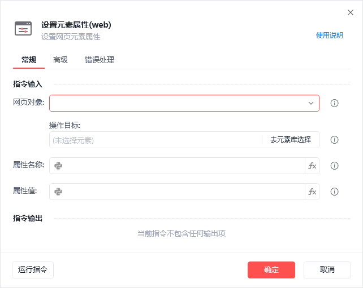Screen dimensions: 363x288
Task: Click the info icon beside 操作目标
Action: coord(334,140)
